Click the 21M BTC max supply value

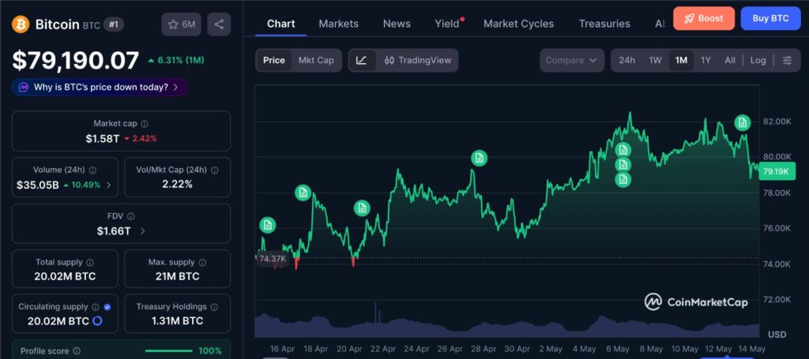[x=178, y=276]
